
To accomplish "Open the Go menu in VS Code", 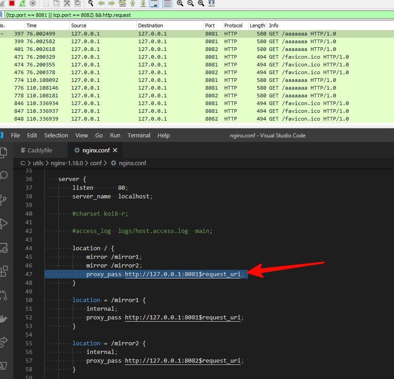I will pos(99,136).
